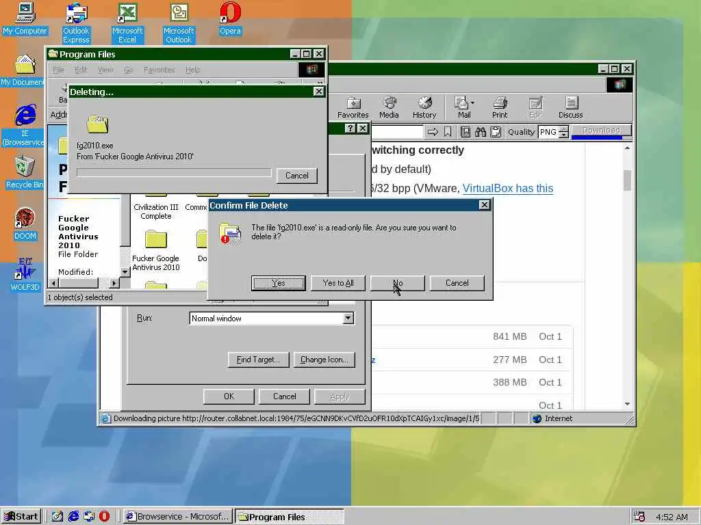
Task: Click the help question mark button in properties dialog
Action: click(350, 129)
